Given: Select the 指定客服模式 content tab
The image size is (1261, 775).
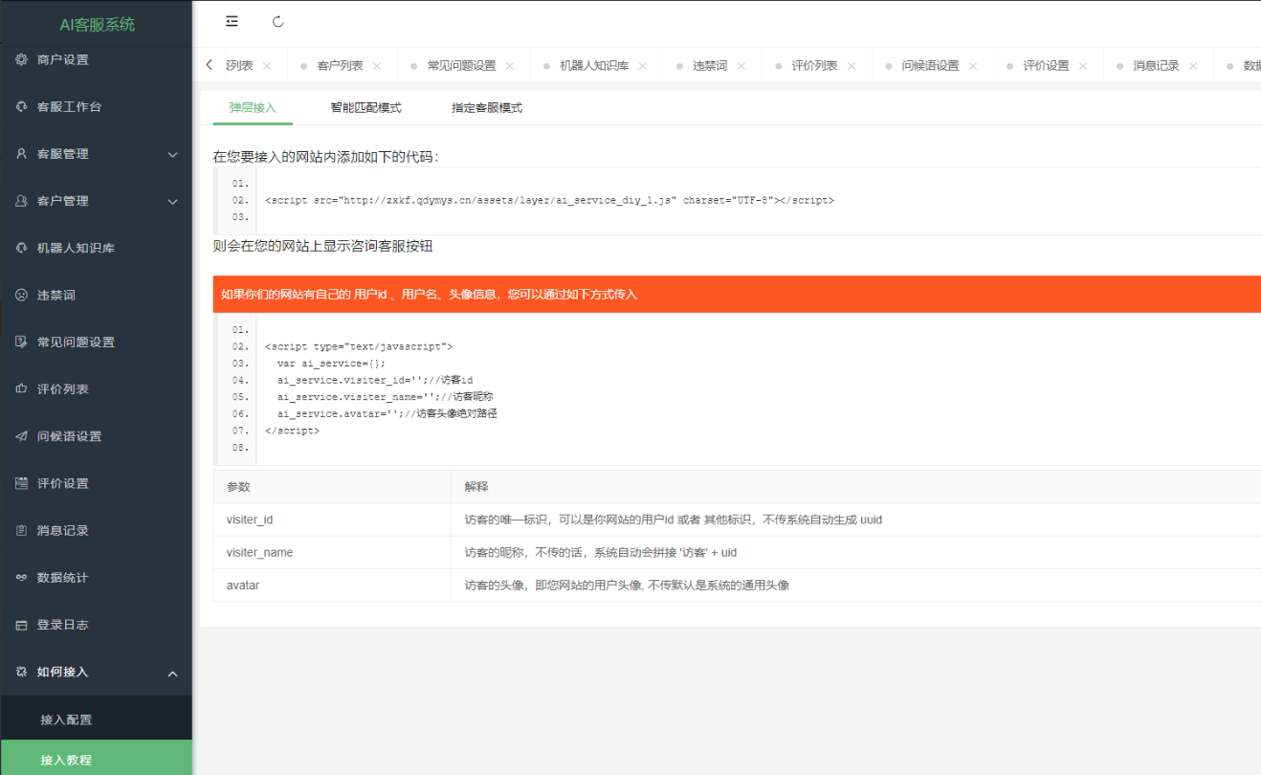Looking at the screenshot, I should point(487,108).
